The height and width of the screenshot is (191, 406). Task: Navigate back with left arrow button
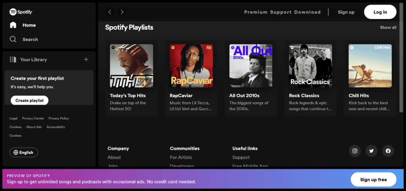pos(110,12)
